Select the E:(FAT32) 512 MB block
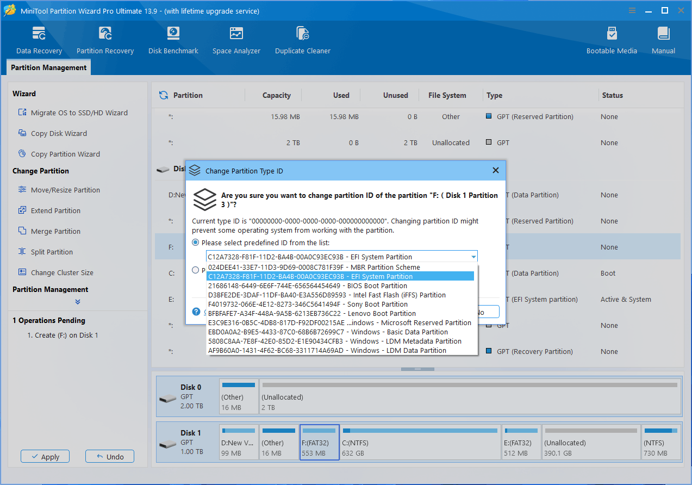The height and width of the screenshot is (485, 692). [x=521, y=443]
